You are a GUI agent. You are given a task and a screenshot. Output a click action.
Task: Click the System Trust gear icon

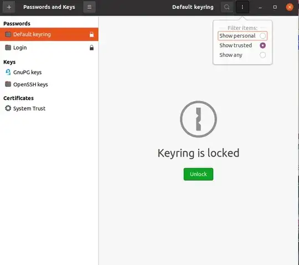8,108
